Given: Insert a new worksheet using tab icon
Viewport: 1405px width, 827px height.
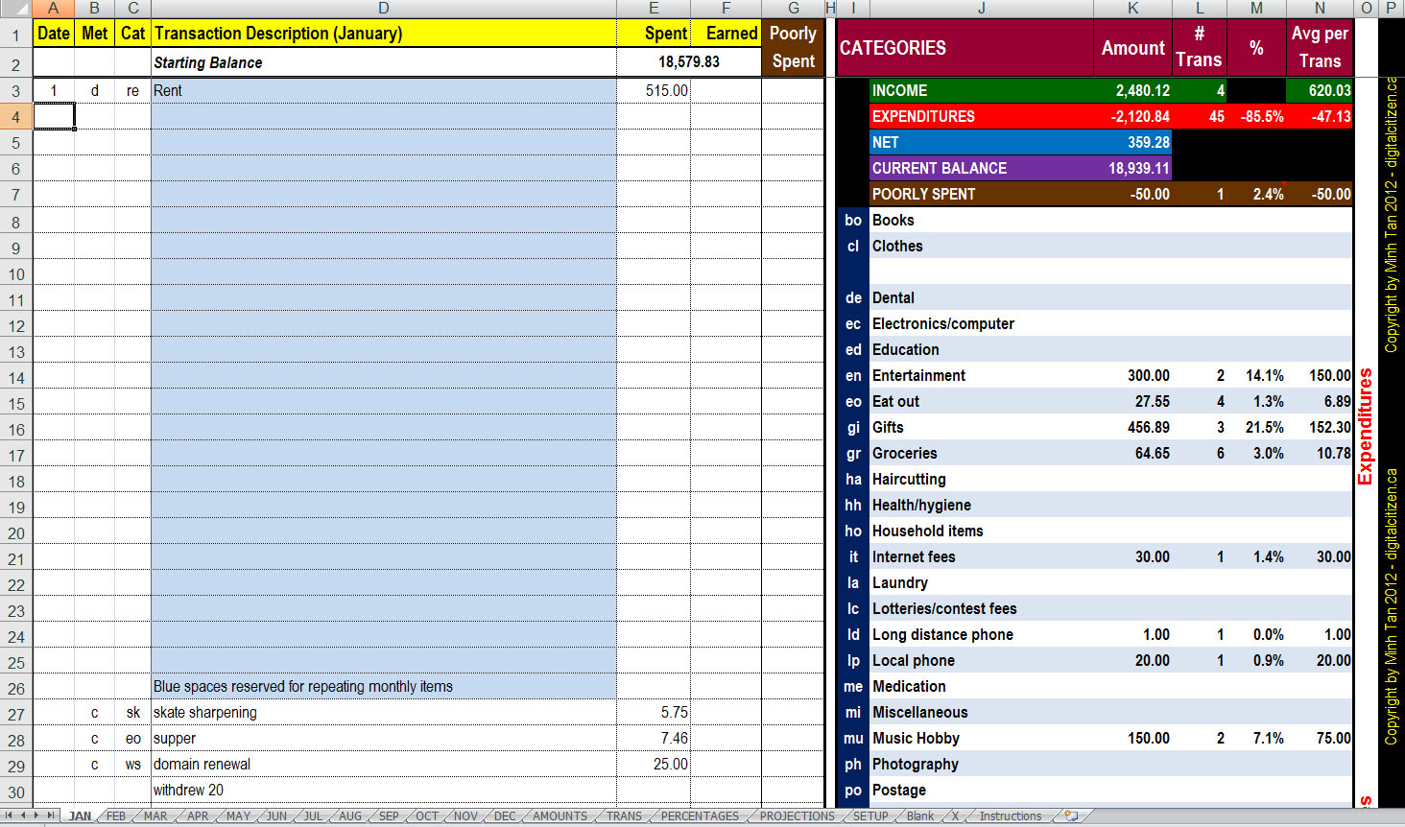Looking at the screenshot, I should [1071, 816].
